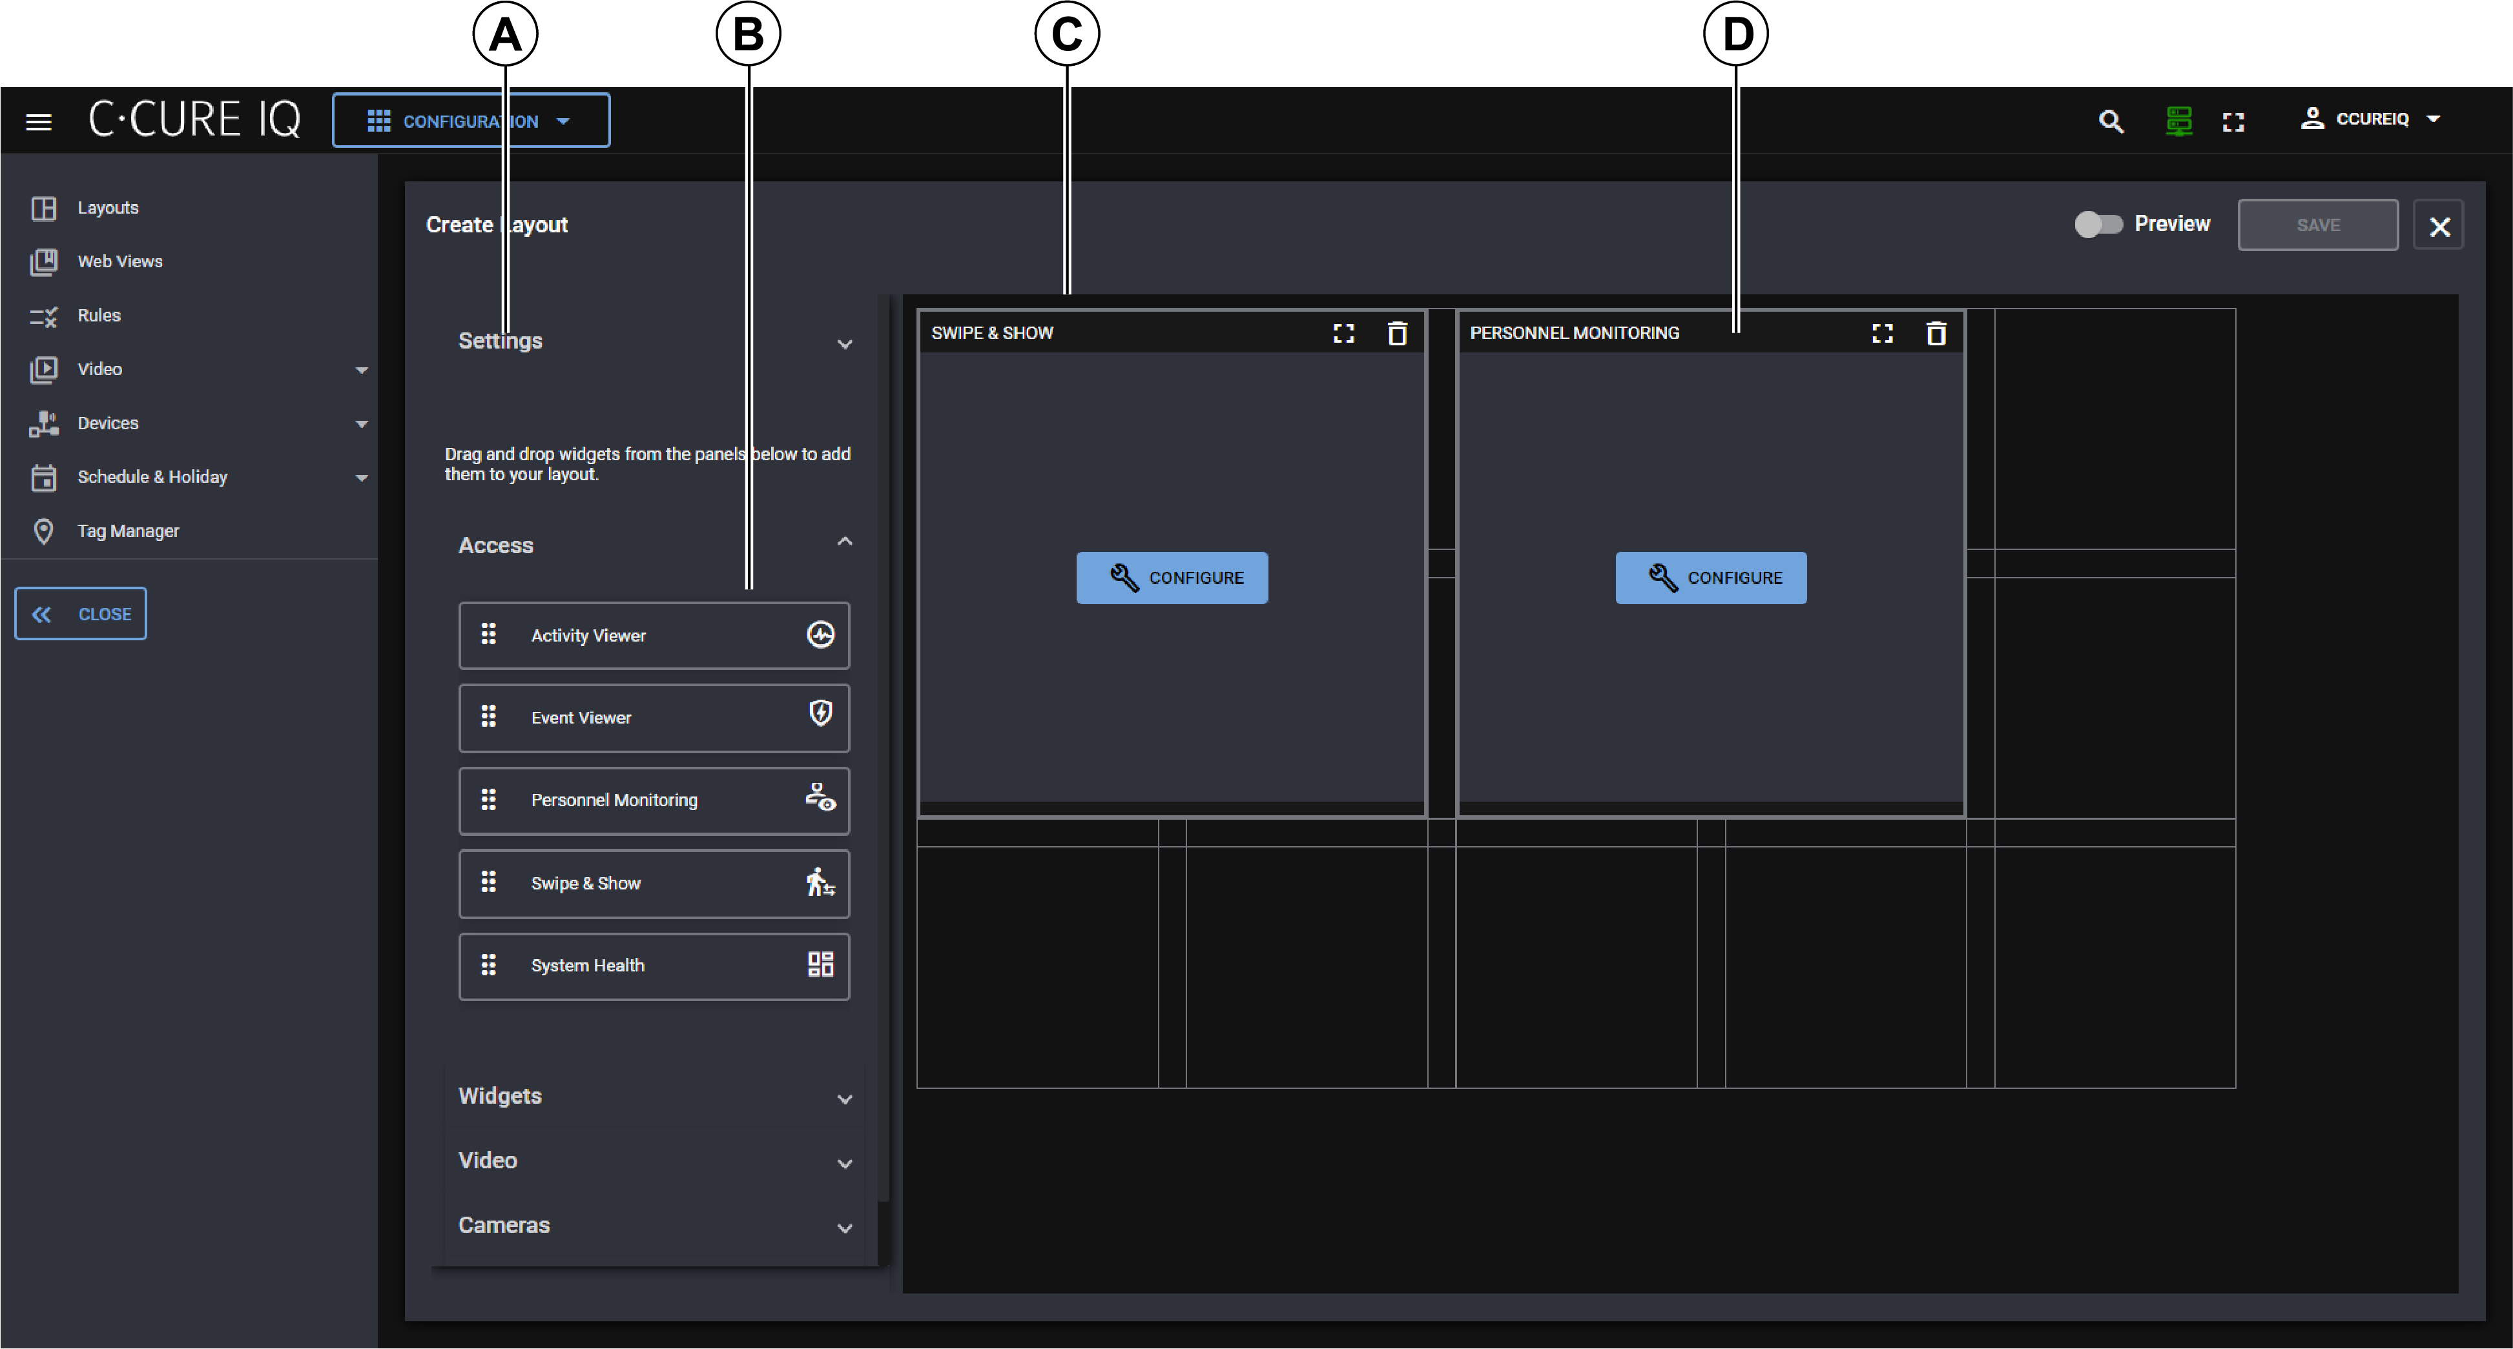The height and width of the screenshot is (1349, 2513).
Task: Click the green server status icon
Action: 2178,121
